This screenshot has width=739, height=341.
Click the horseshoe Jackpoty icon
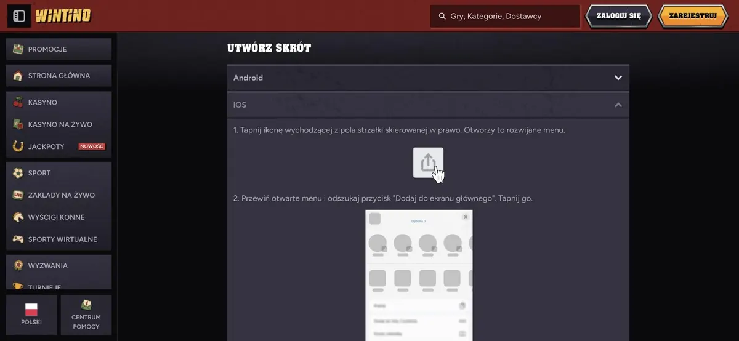18,146
